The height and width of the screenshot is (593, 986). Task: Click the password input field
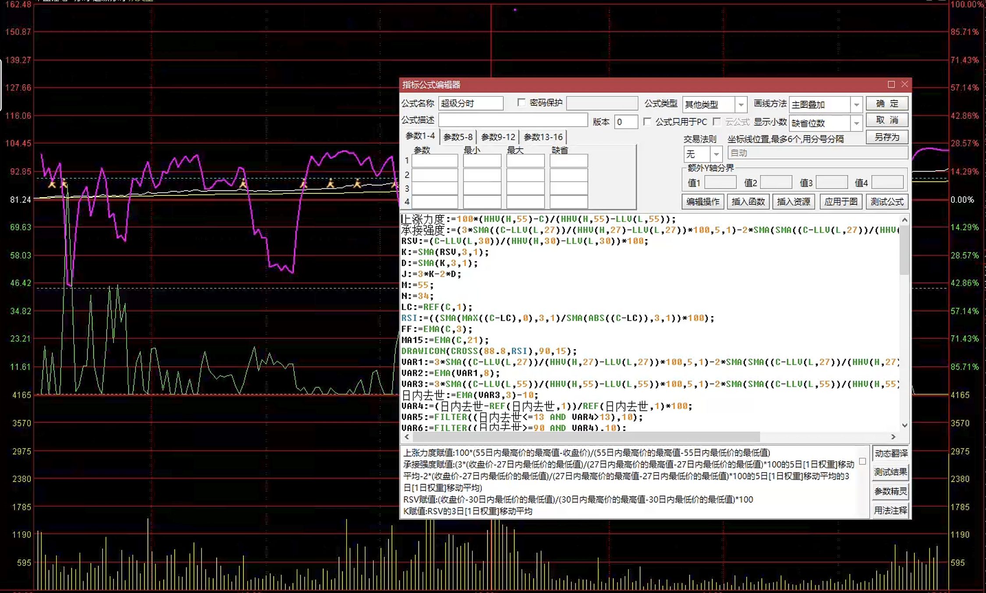[x=602, y=103]
